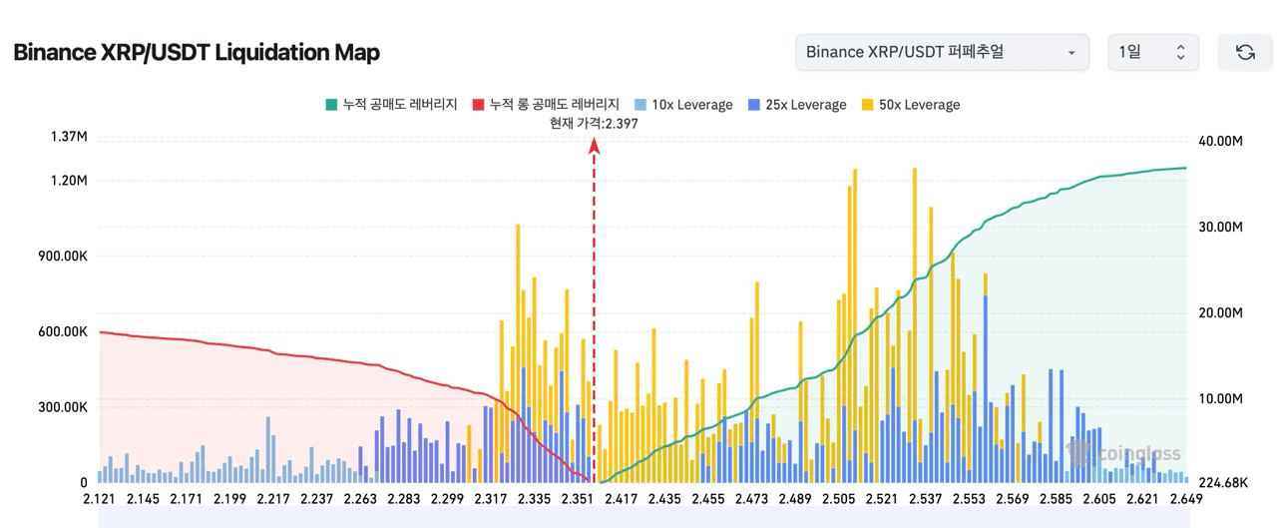The image size is (1277, 528).
Task: Click the 2.553 price axis label
Action: coord(968,499)
